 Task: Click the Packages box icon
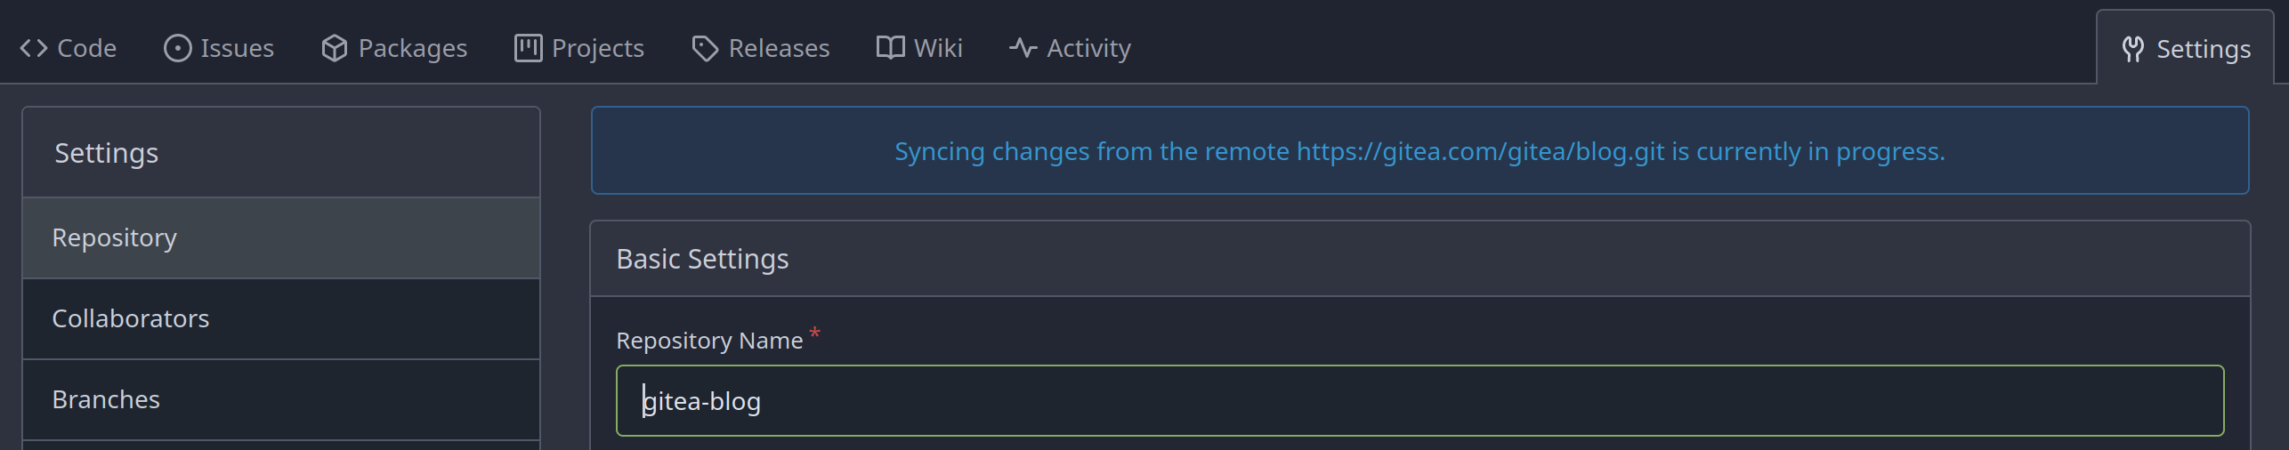[335, 48]
